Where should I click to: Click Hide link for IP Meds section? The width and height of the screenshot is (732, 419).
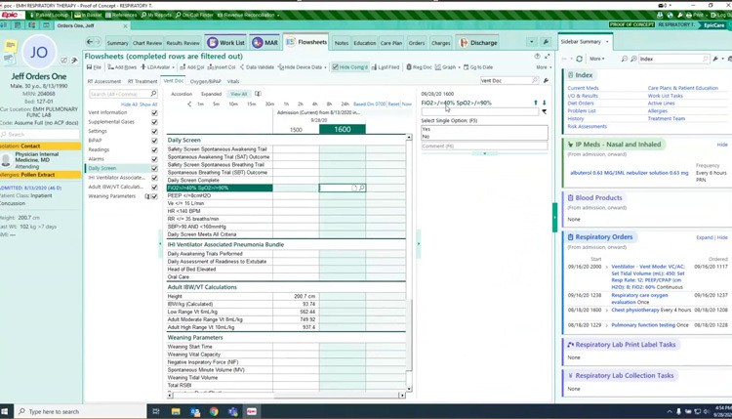coord(722,145)
